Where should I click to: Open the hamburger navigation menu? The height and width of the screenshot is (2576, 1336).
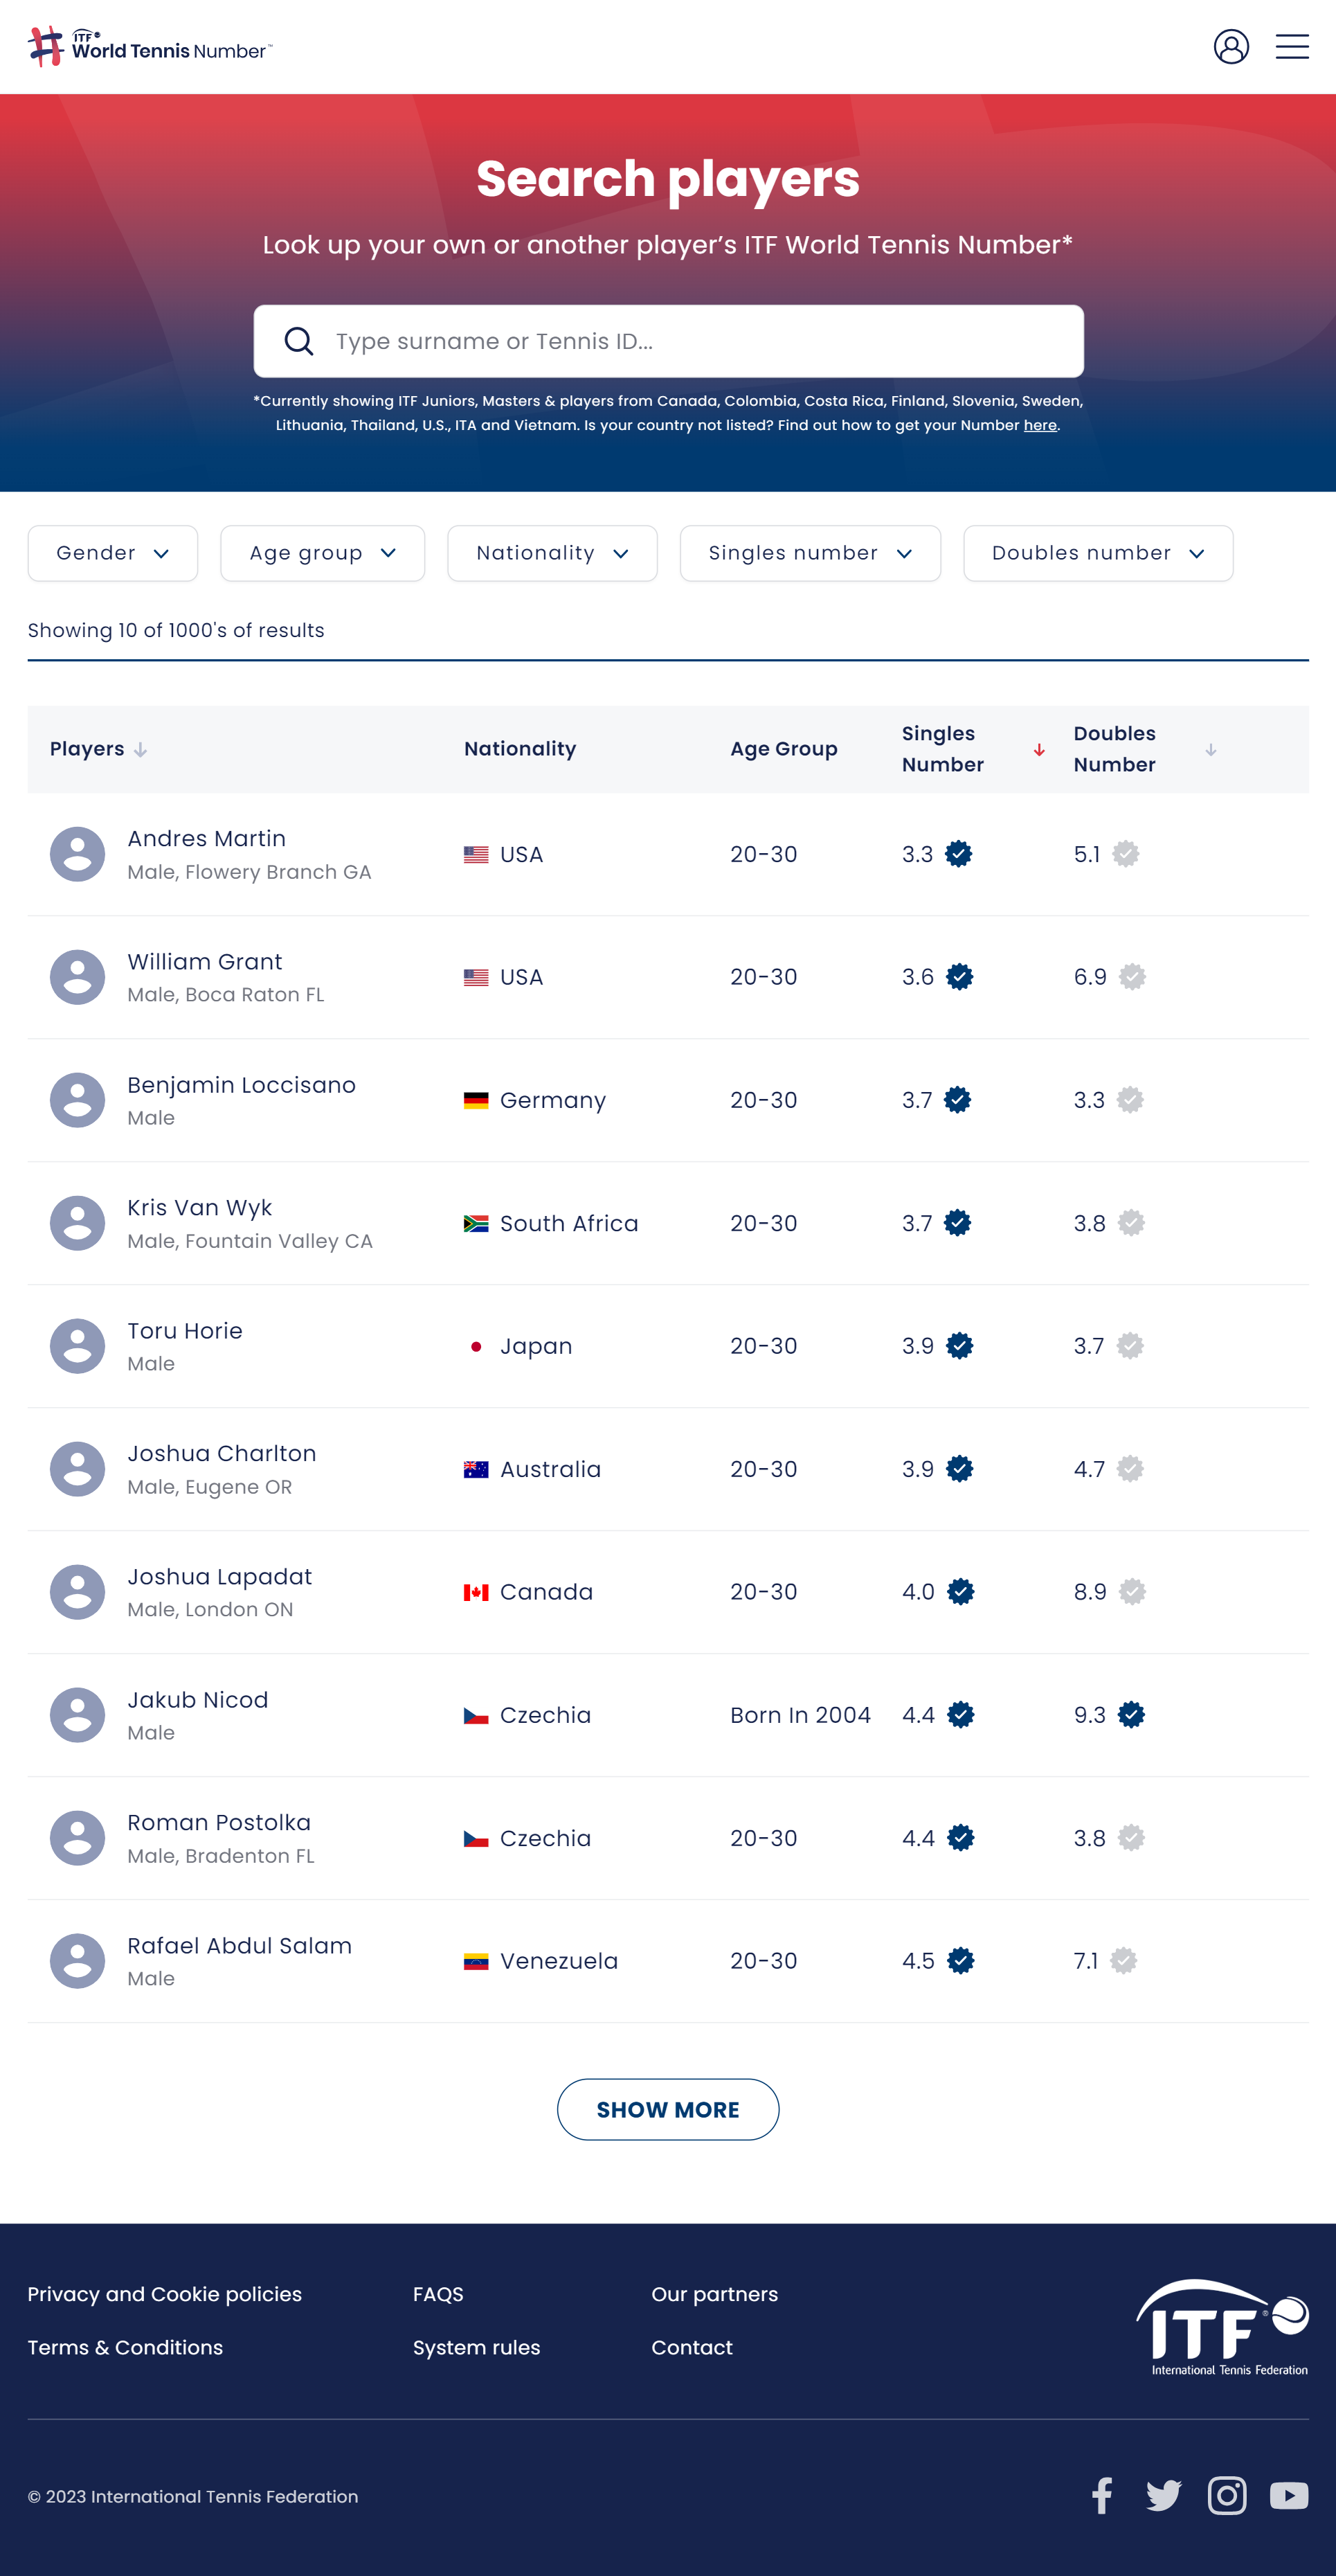coord(1292,47)
